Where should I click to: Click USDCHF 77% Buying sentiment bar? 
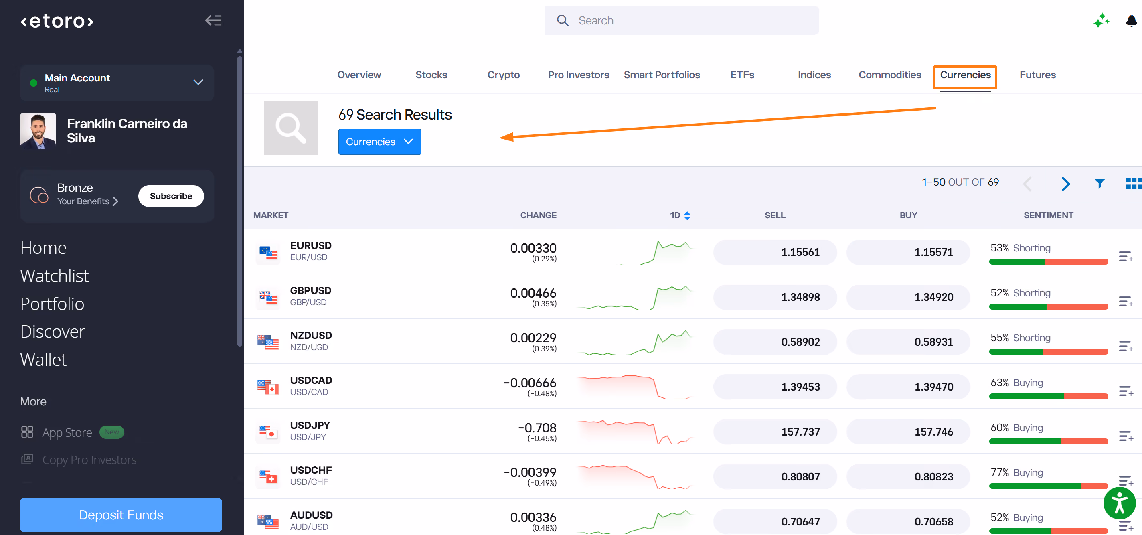[x=1048, y=486]
